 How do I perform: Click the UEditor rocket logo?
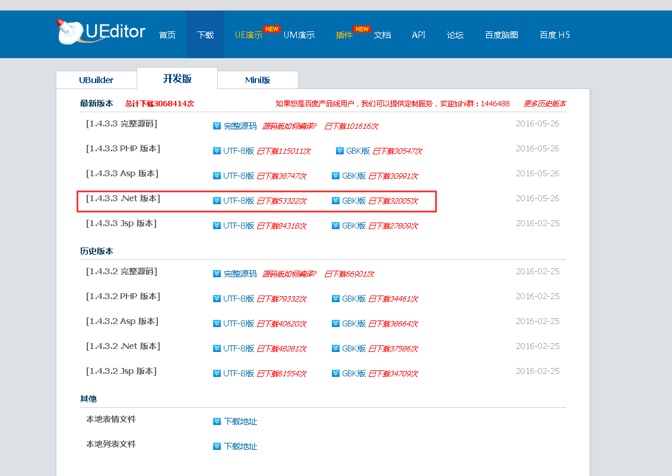coord(101,31)
